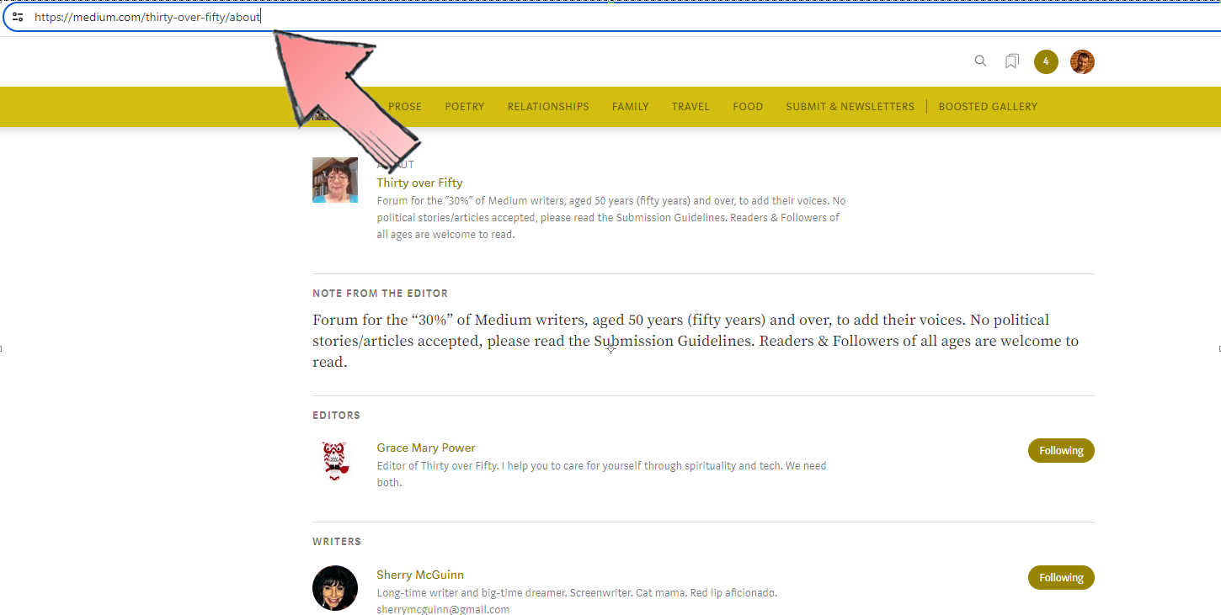Open Sherry McGuinn profile link
This screenshot has width=1221, height=615.
point(420,575)
